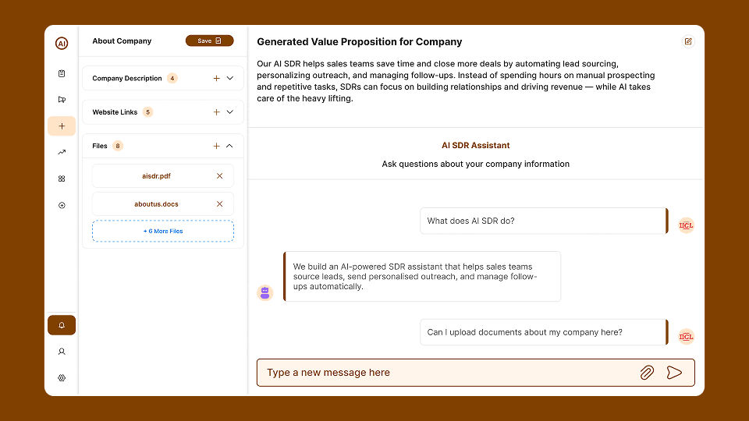Open the settings gear icon
Image resolution: width=749 pixels, height=421 pixels.
coord(62,378)
